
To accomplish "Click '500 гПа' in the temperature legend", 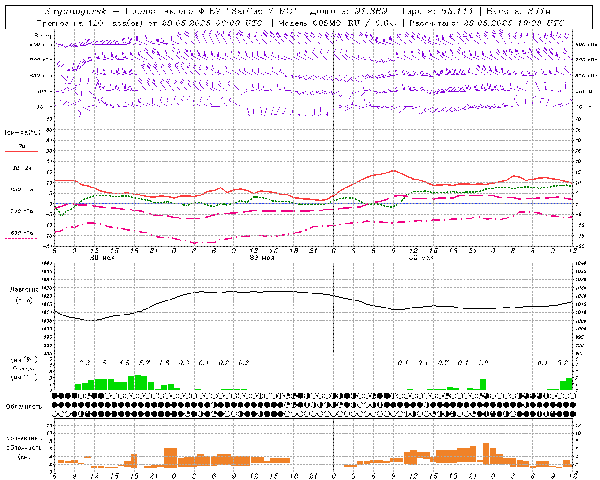I will (x=22, y=233).
